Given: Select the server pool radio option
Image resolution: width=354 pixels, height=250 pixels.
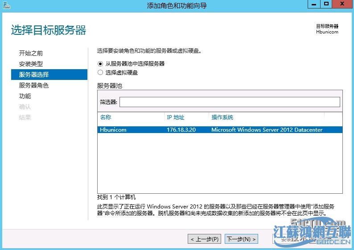Looking at the screenshot, I should click(x=100, y=64).
